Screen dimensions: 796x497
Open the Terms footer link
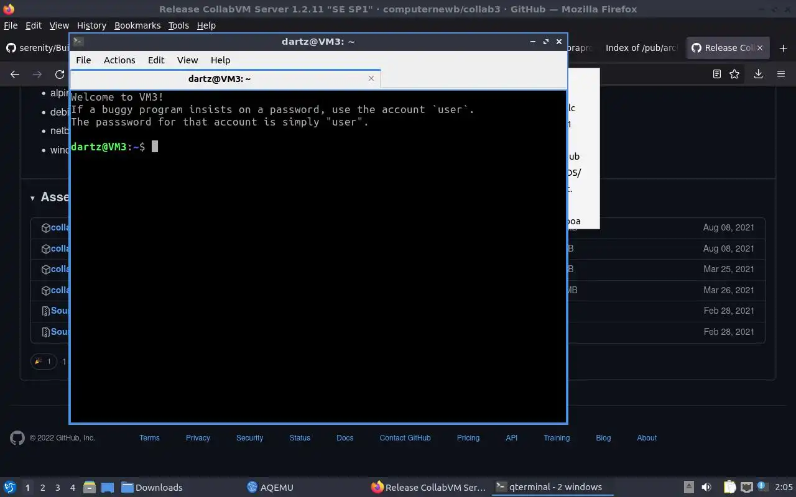[149, 438]
